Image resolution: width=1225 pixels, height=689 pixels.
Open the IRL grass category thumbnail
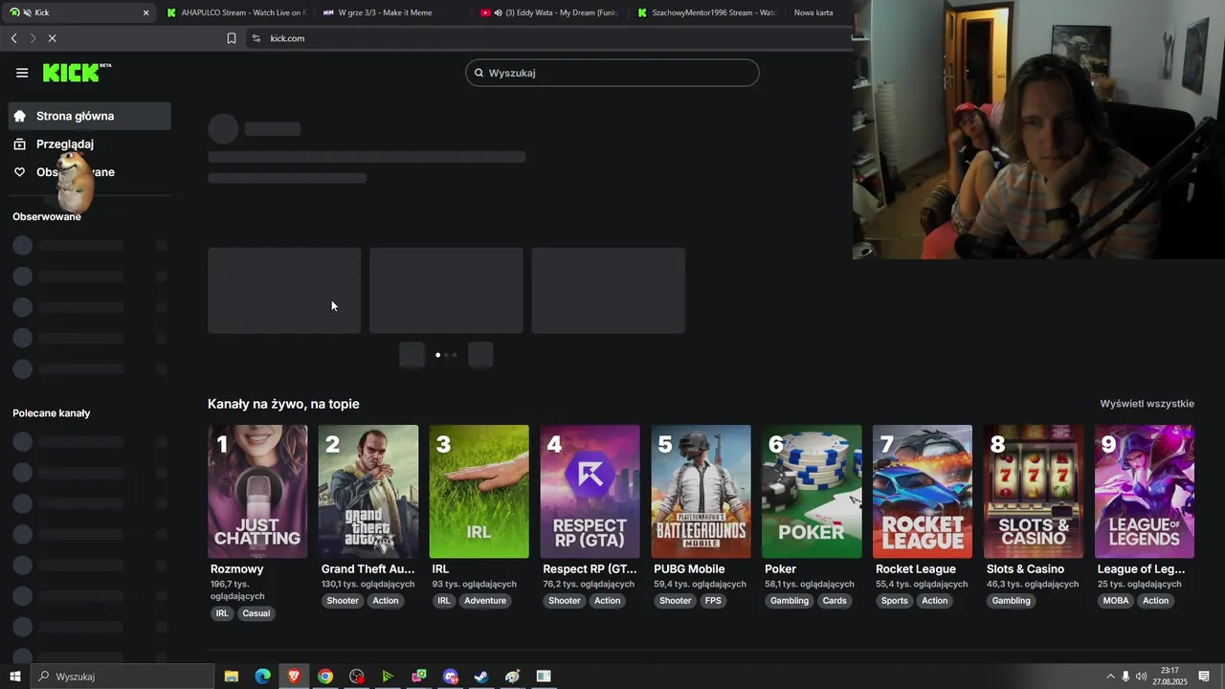coord(479,491)
